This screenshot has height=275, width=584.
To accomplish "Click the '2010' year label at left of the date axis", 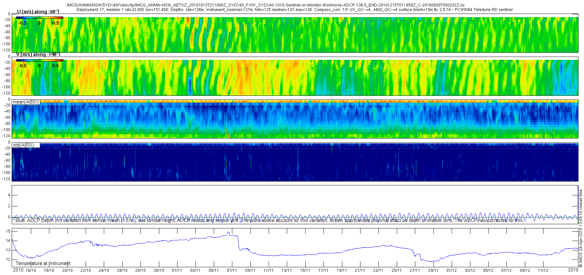I will click(x=18, y=270).
